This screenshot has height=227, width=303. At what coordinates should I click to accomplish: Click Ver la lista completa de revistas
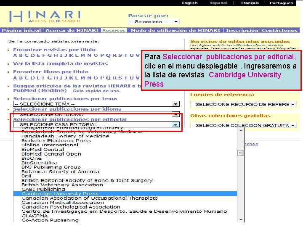coord(60,63)
